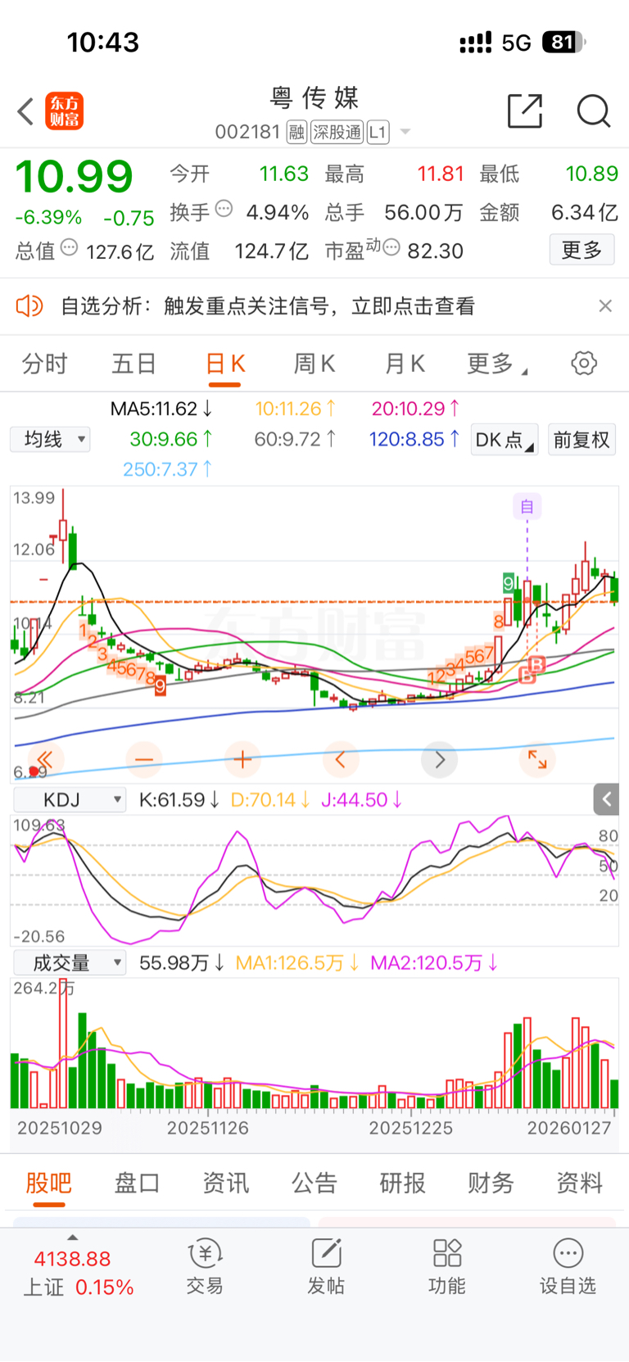Screen dimensions: 629x1362
Task: Tap the double left arrow chart control
Action: (45, 759)
